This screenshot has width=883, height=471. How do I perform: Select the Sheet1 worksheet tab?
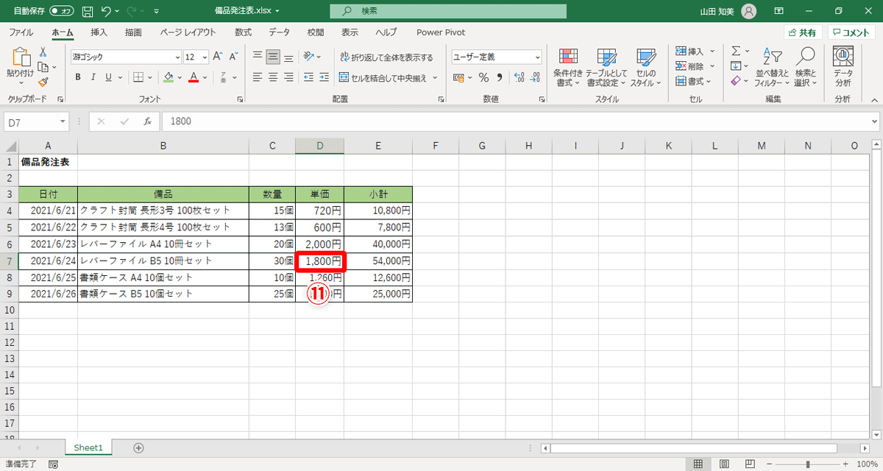(x=88, y=447)
